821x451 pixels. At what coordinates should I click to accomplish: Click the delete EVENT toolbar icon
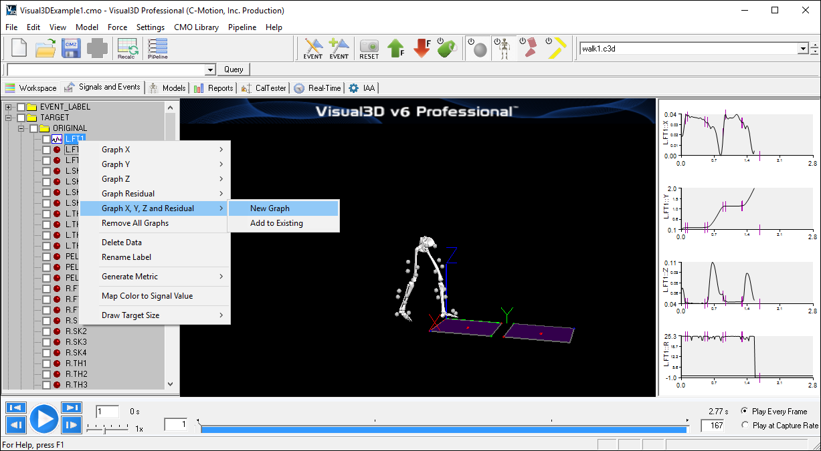[x=313, y=48]
